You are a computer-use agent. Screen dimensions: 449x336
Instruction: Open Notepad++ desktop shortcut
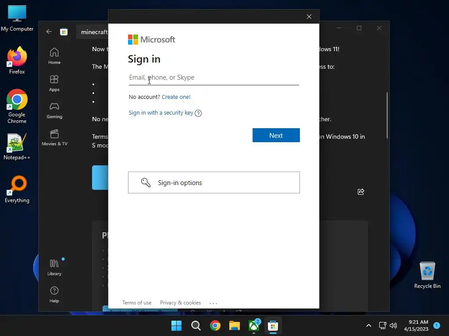pos(17,146)
